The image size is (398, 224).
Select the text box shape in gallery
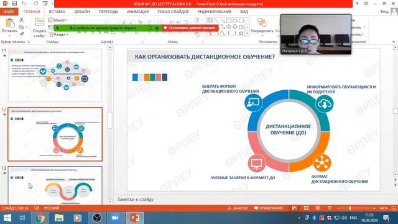point(210,21)
